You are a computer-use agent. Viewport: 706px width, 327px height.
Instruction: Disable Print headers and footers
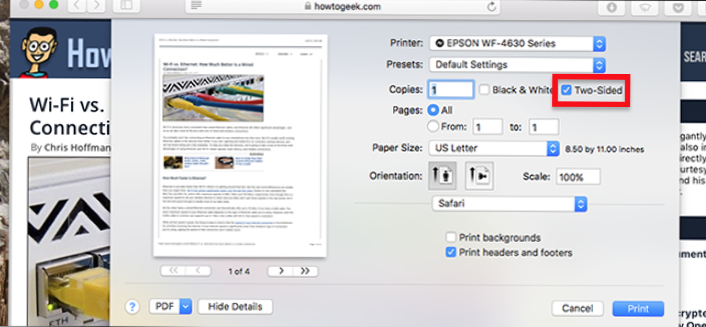point(451,253)
